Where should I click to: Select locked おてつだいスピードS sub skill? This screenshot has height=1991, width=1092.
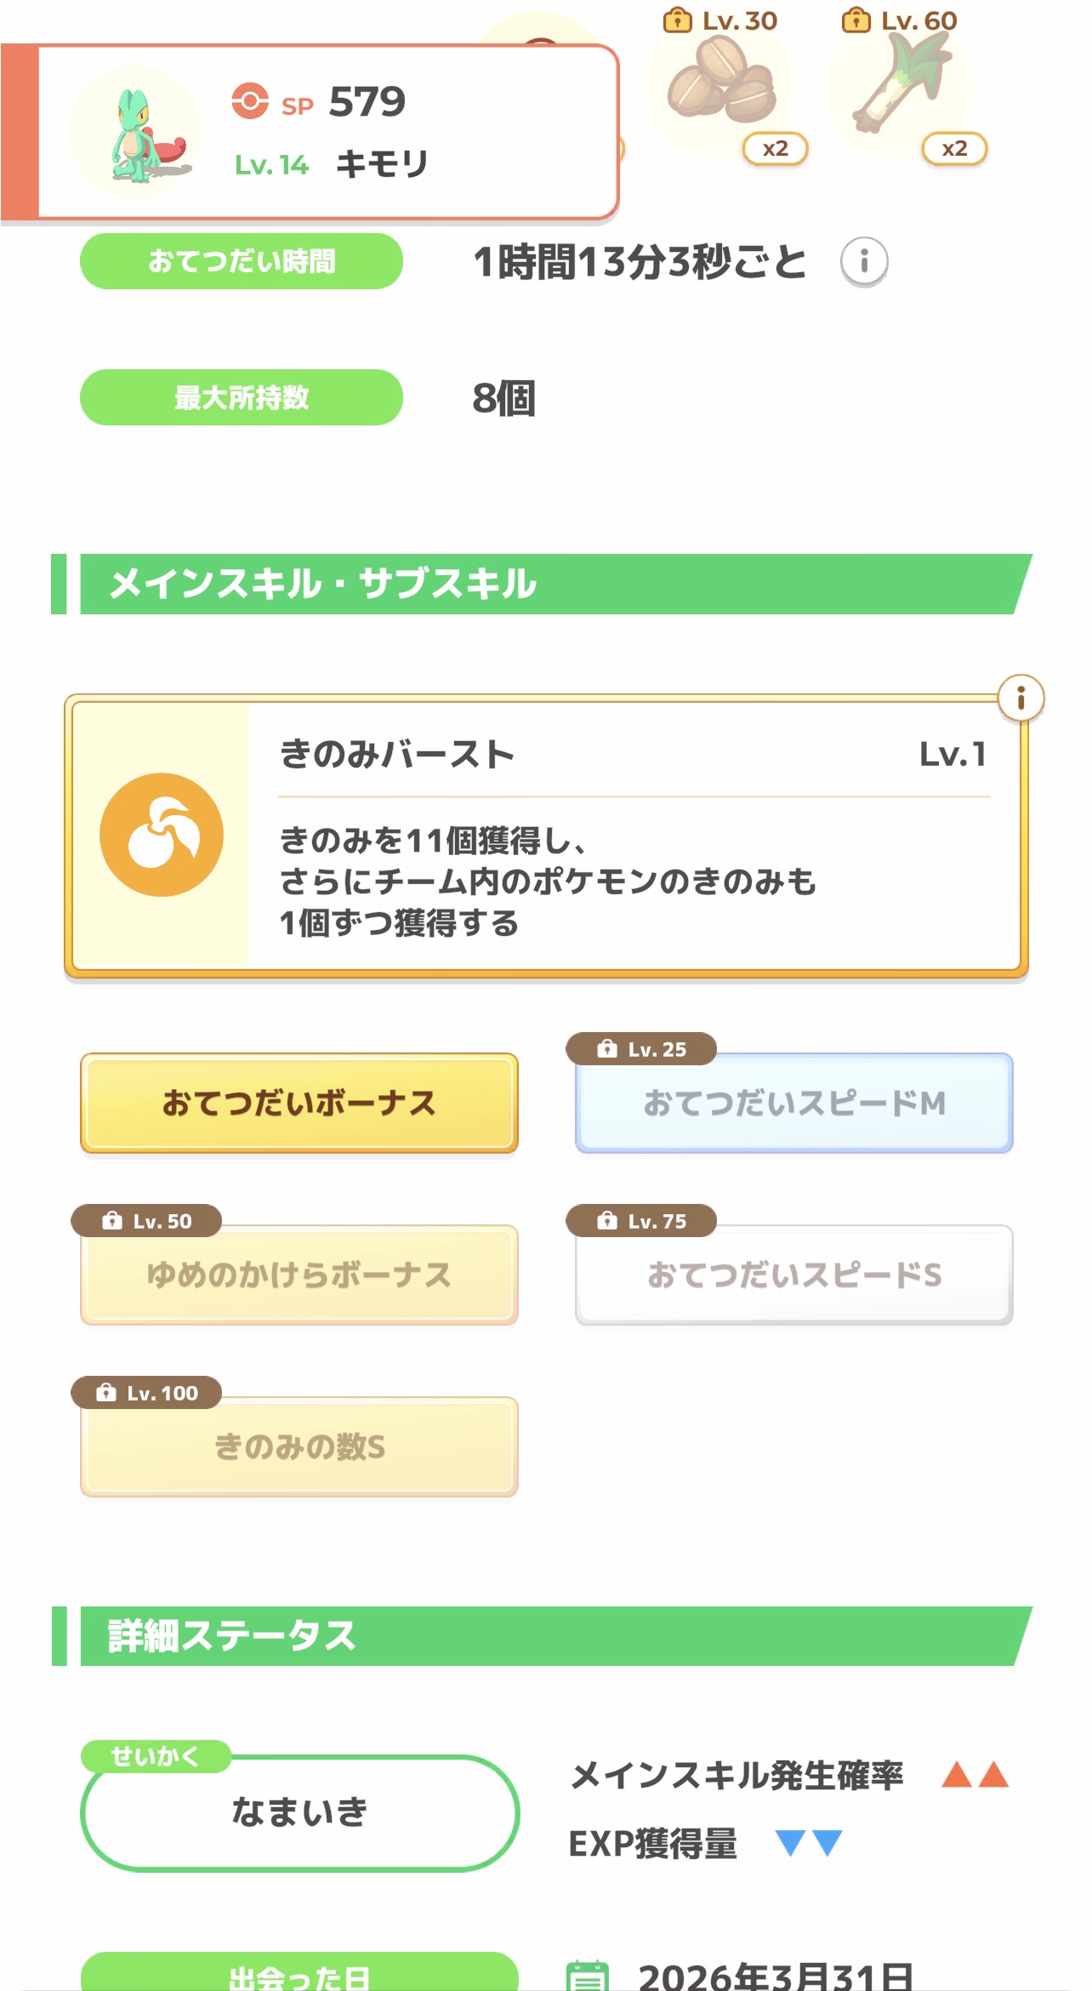click(x=793, y=1275)
